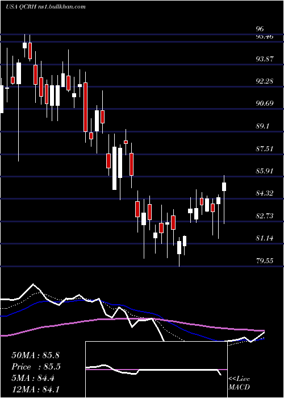Viewport: 284px width, 398px height.
Task: Click the MACD inset chart box
Action: pos(156,370)
